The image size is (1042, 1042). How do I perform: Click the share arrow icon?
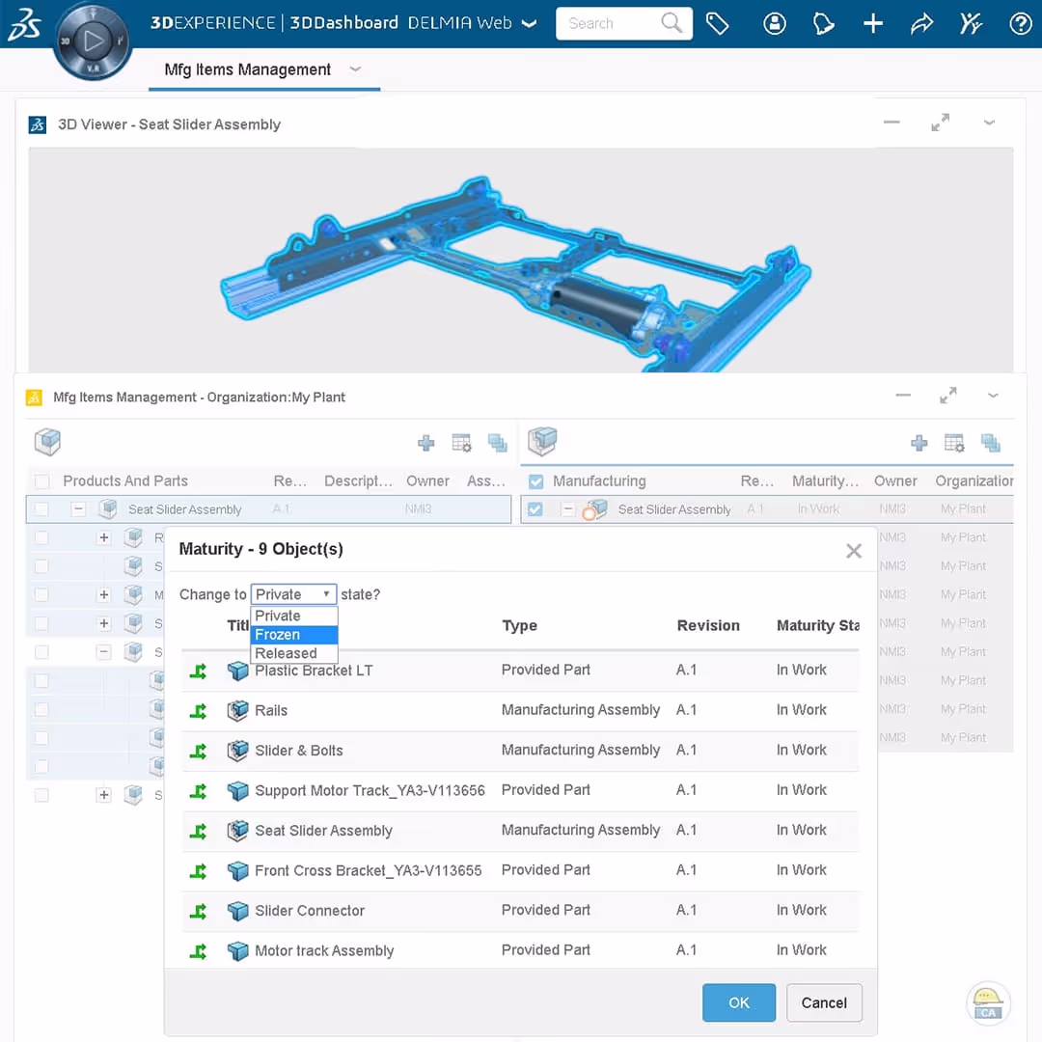point(921,24)
